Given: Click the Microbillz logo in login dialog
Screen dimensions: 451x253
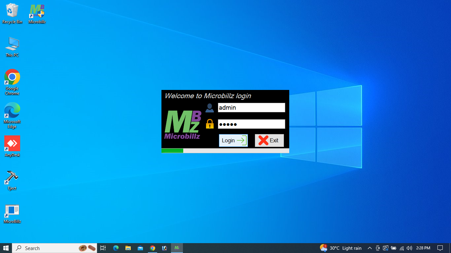Looking at the screenshot, I should [183, 125].
